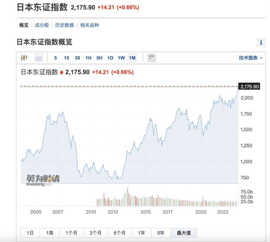Click the 2,175.90 current price label
Image resolution: width=270 pixels, height=242 pixels.
[x=249, y=87]
